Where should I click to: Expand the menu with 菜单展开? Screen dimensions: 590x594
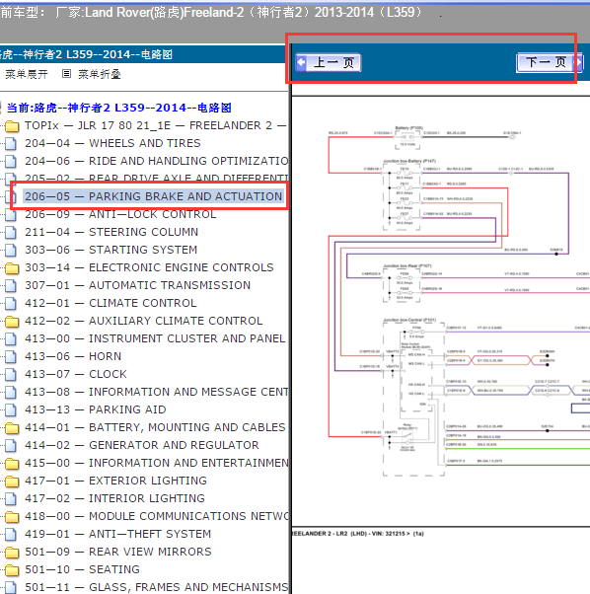[x=26, y=74]
